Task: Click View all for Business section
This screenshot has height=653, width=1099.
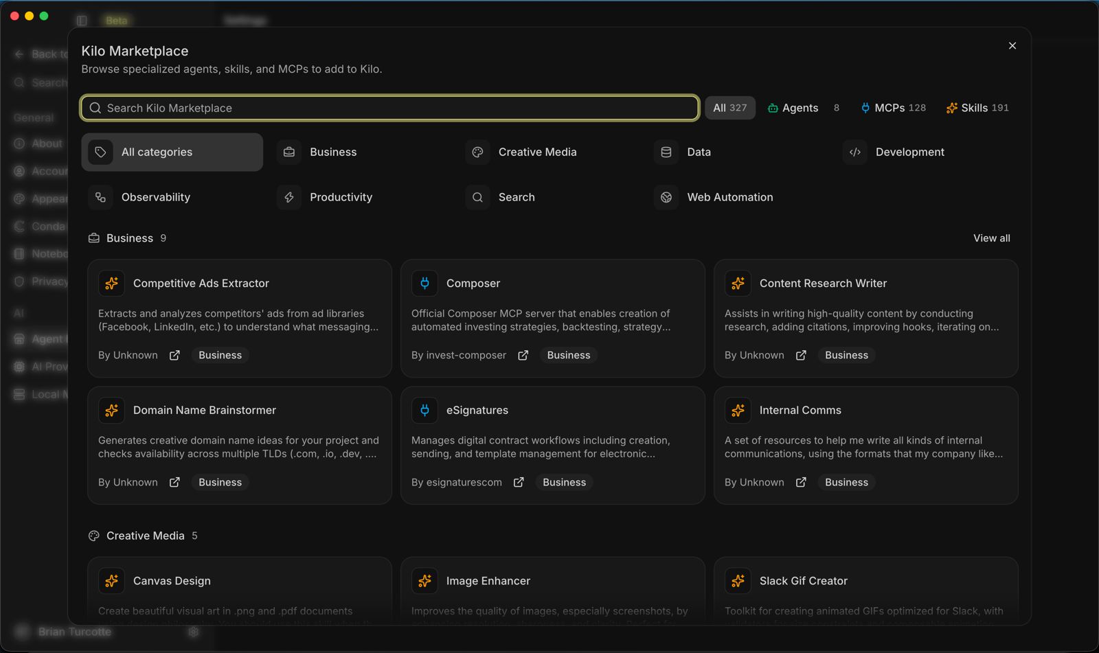Action: coord(991,238)
